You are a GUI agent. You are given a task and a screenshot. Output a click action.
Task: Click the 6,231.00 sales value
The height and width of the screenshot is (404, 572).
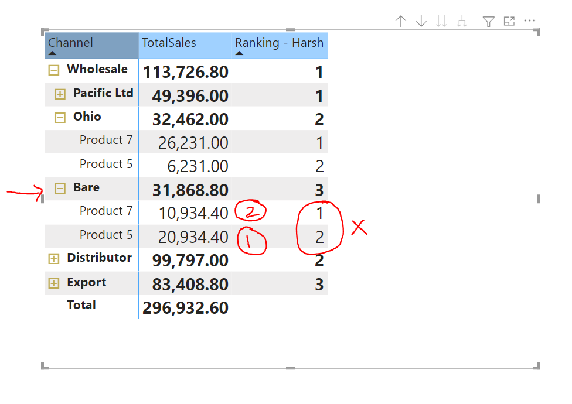tap(198, 166)
